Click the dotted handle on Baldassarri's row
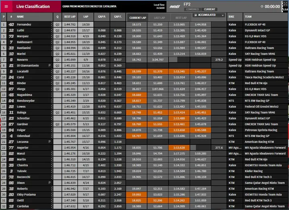The width and height of the screenshot is (289, 210). pos(52,42)
